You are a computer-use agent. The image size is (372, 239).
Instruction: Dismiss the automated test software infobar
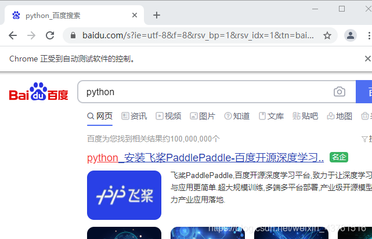(x=368, y=59)
